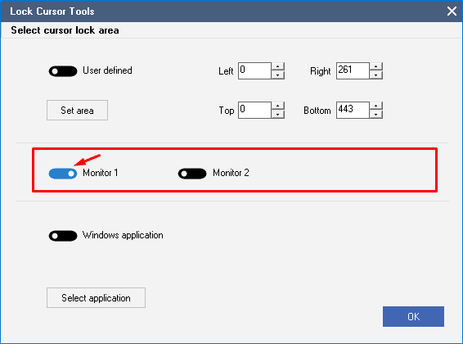Open the Select application button
Image resolution: width=463 pixels, height=344 pixels.
[x=96, y=298]
